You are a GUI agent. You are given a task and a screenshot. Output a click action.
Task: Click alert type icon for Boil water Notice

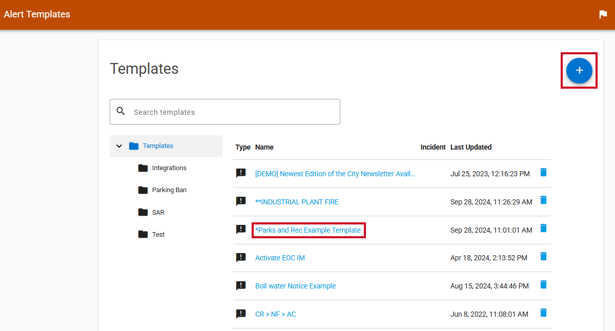[241, 286]
